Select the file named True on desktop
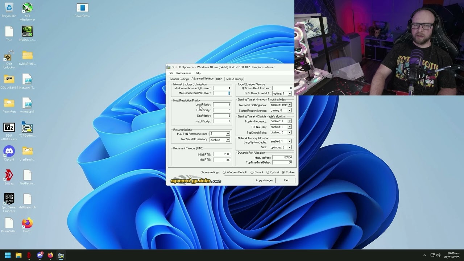Image resolution: width=464 pixels, height=261 pixels. pyautogui.click(x=9, y=34)
